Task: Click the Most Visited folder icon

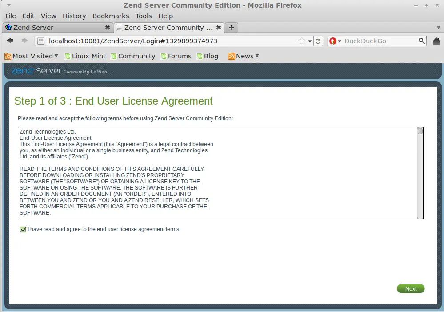Action: [8, 56]
